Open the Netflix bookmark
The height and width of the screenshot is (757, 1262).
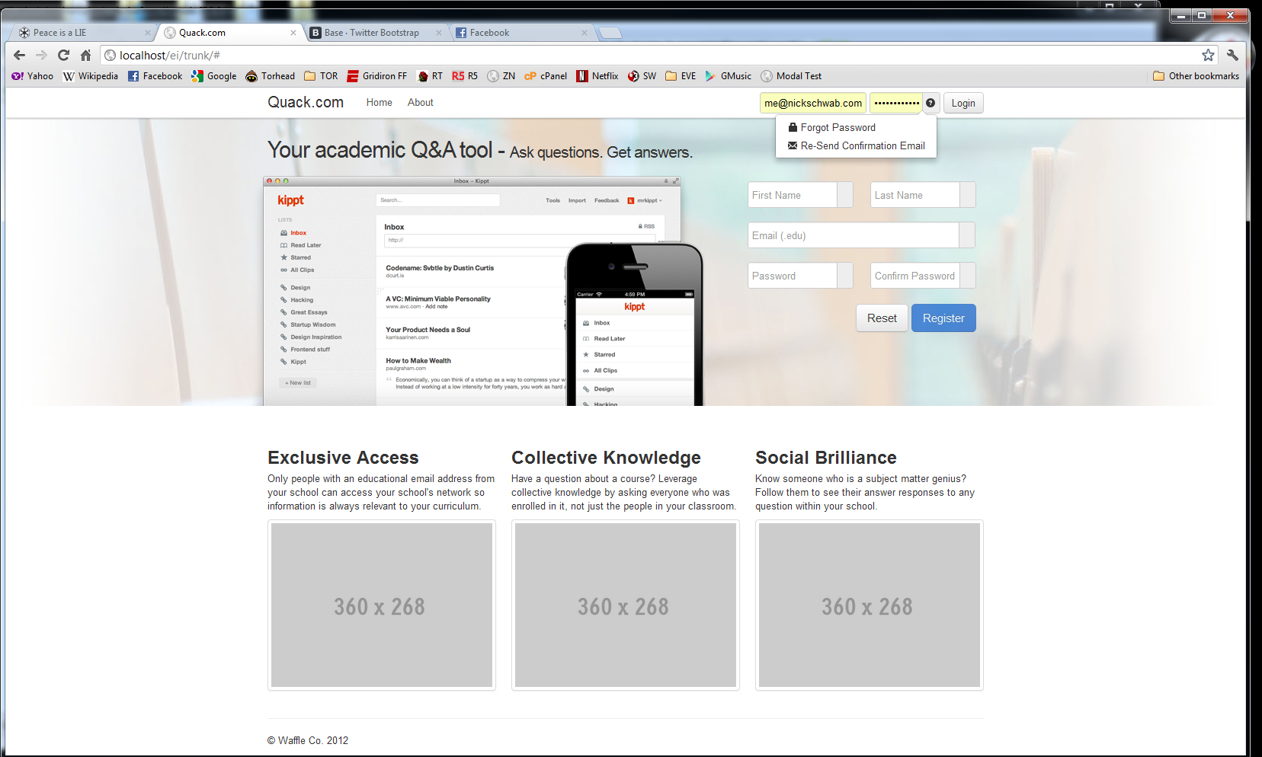coord(597,76)
